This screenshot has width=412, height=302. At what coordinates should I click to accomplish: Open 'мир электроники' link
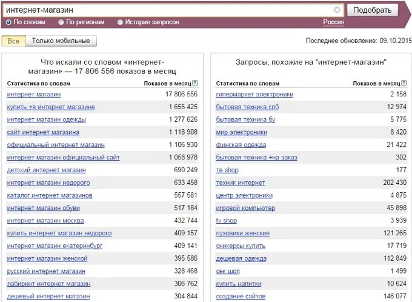tap(242, 132)
